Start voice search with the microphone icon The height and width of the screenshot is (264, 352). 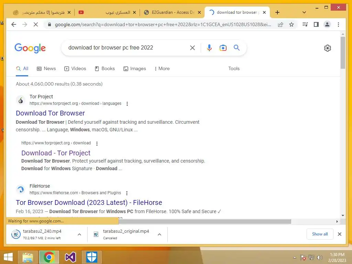click(x=209, y=47)
